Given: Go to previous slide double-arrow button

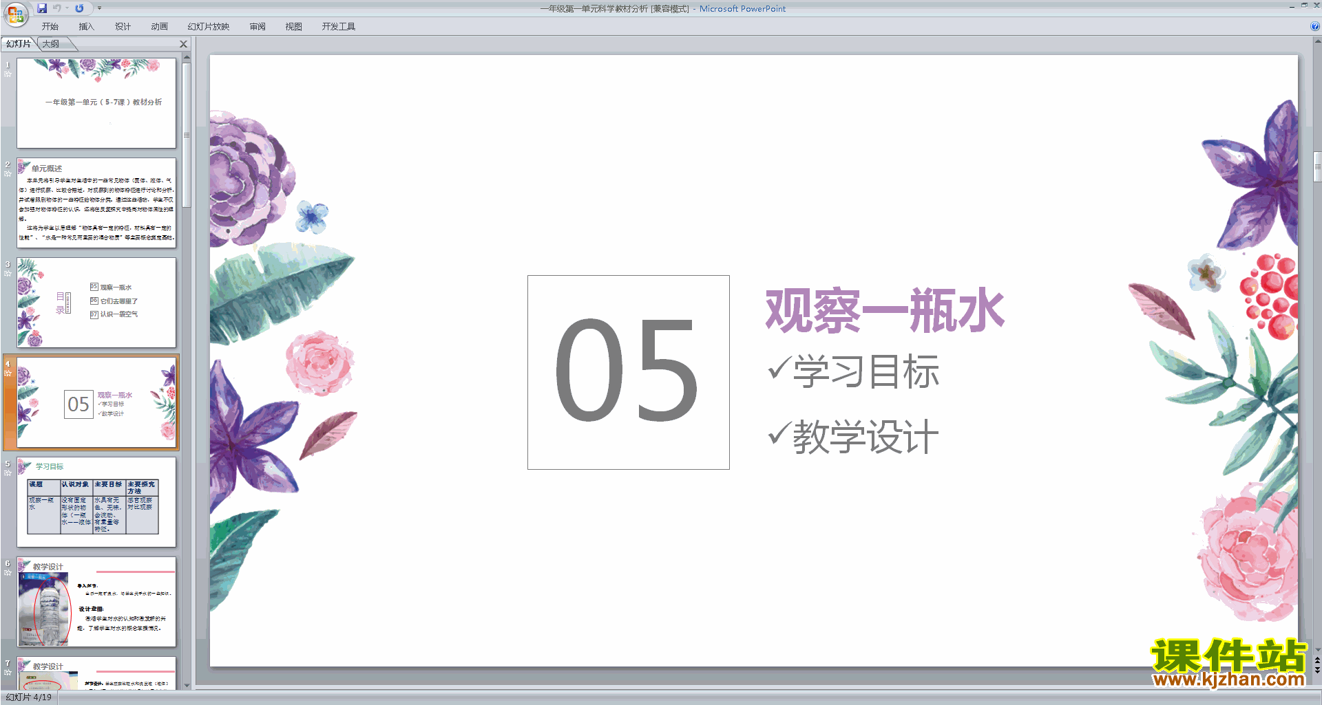Looking at the screenshot, I should tap(1317, 660).
